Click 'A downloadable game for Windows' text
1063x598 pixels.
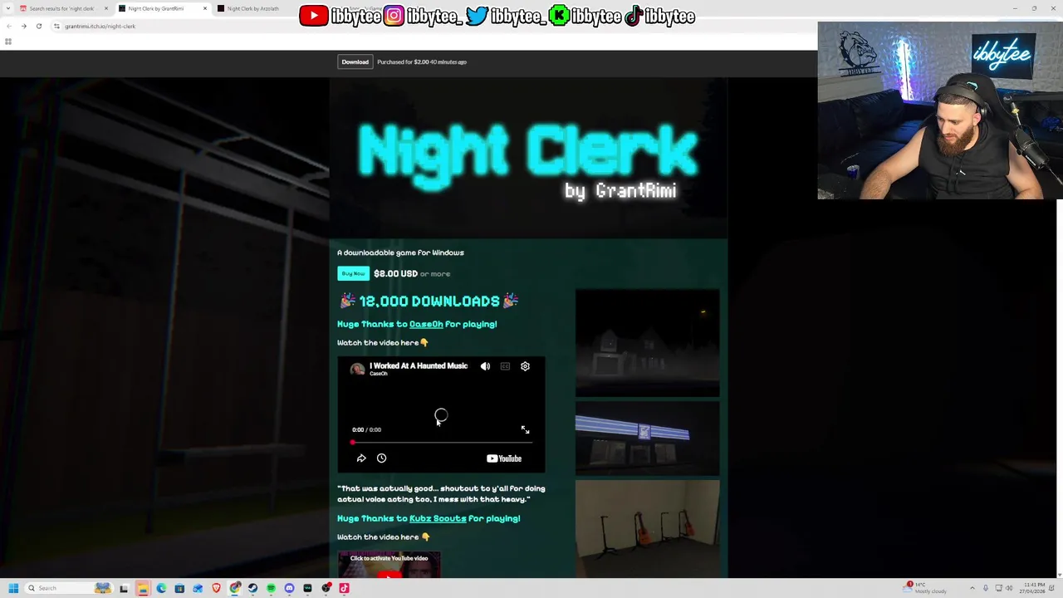(x=400, y=252)
